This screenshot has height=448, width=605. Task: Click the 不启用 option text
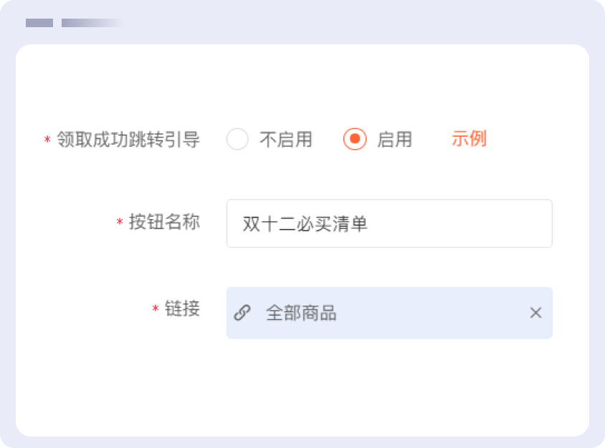click(x=285, y=140)
